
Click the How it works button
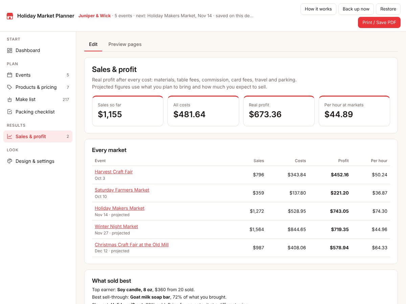coord(318,9)
